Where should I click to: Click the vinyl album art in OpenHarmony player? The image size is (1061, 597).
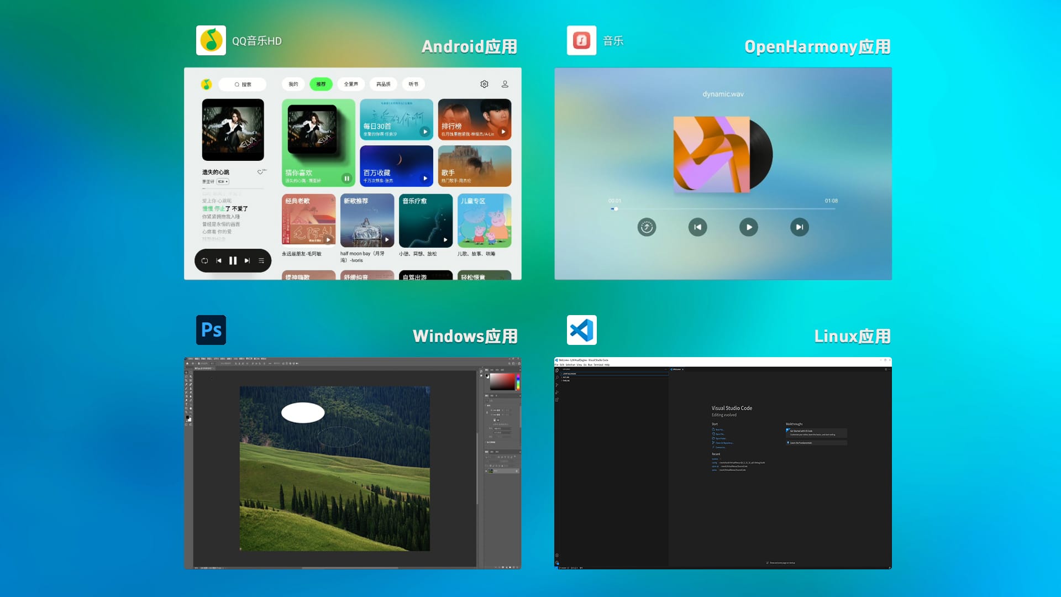point(723,154)
